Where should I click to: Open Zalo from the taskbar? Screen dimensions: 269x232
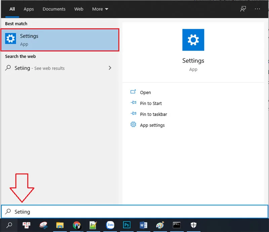pos(110,225)
